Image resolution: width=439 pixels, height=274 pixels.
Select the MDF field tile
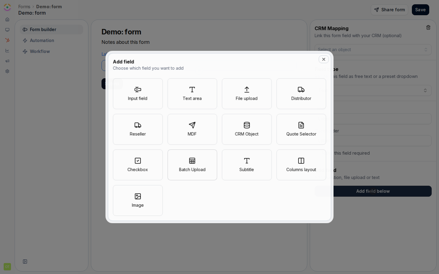(x=192, y=129)
